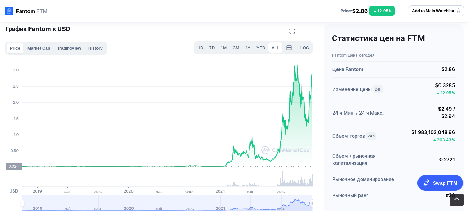Click the $0.3285 price change value

(x=445, y=85)
